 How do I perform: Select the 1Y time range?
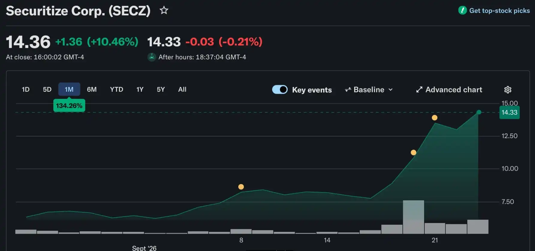(x=140, y=89)
